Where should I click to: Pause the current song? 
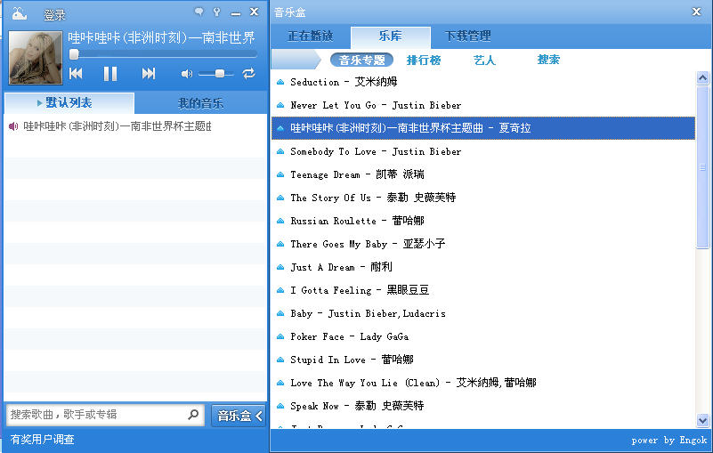pyautogui.click(x=110, y=74)
